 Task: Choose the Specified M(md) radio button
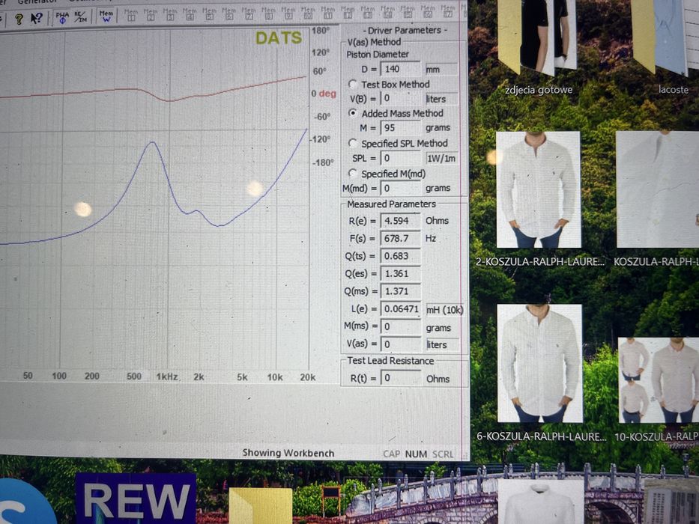[x=353, y=174]
